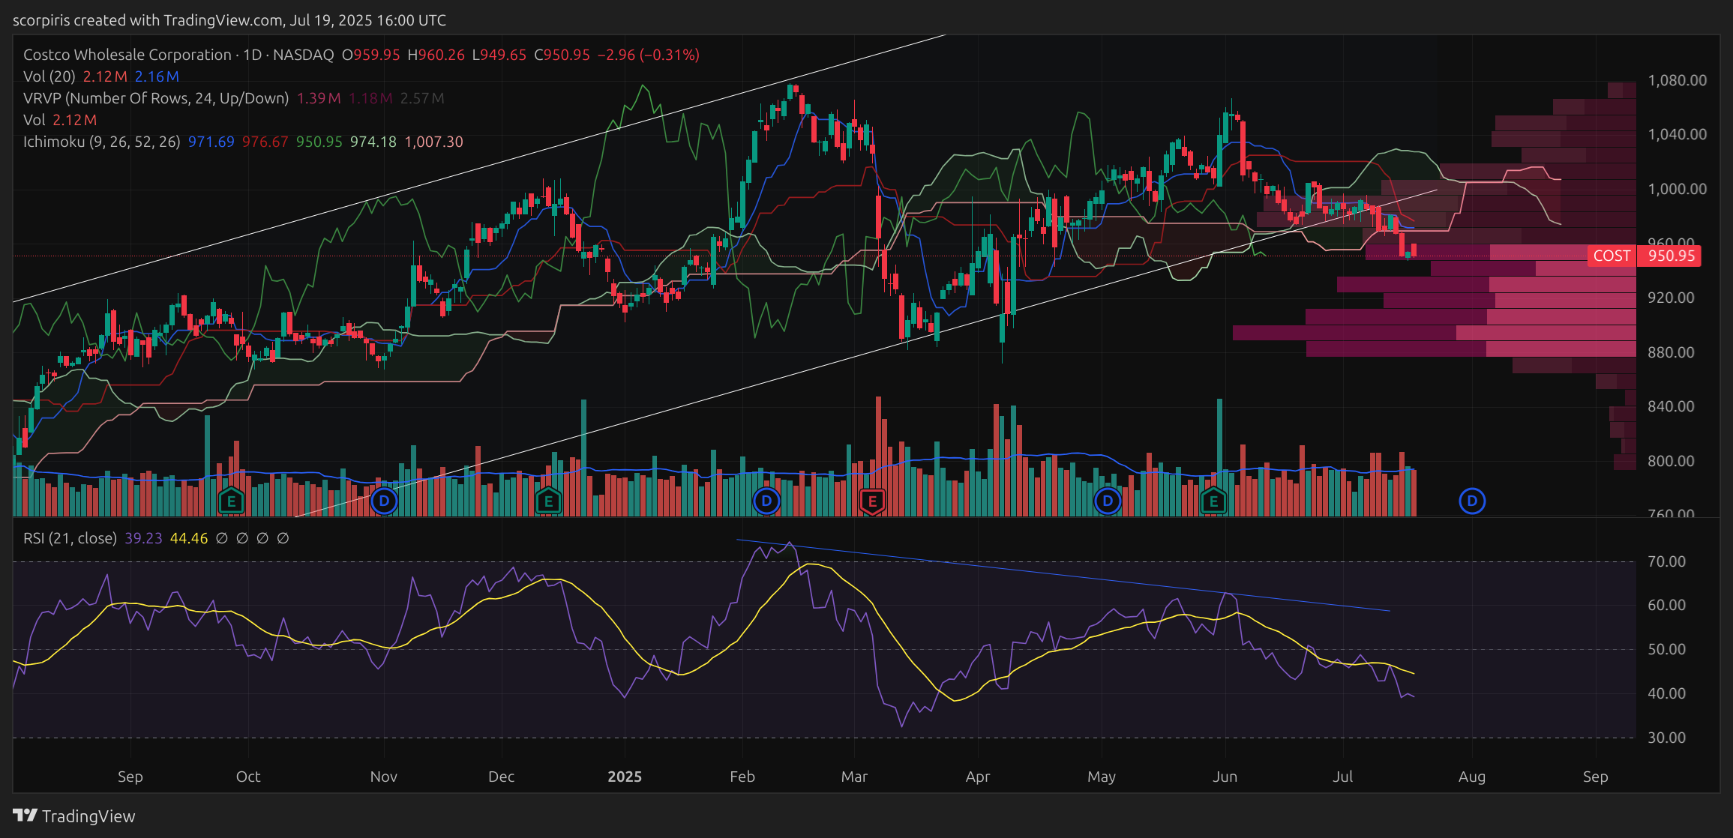Image resolution: width=1733 pixels, height=838 pixels.
Task: Click the 30.00 RSI axis label
Action: coord(1667,738)
